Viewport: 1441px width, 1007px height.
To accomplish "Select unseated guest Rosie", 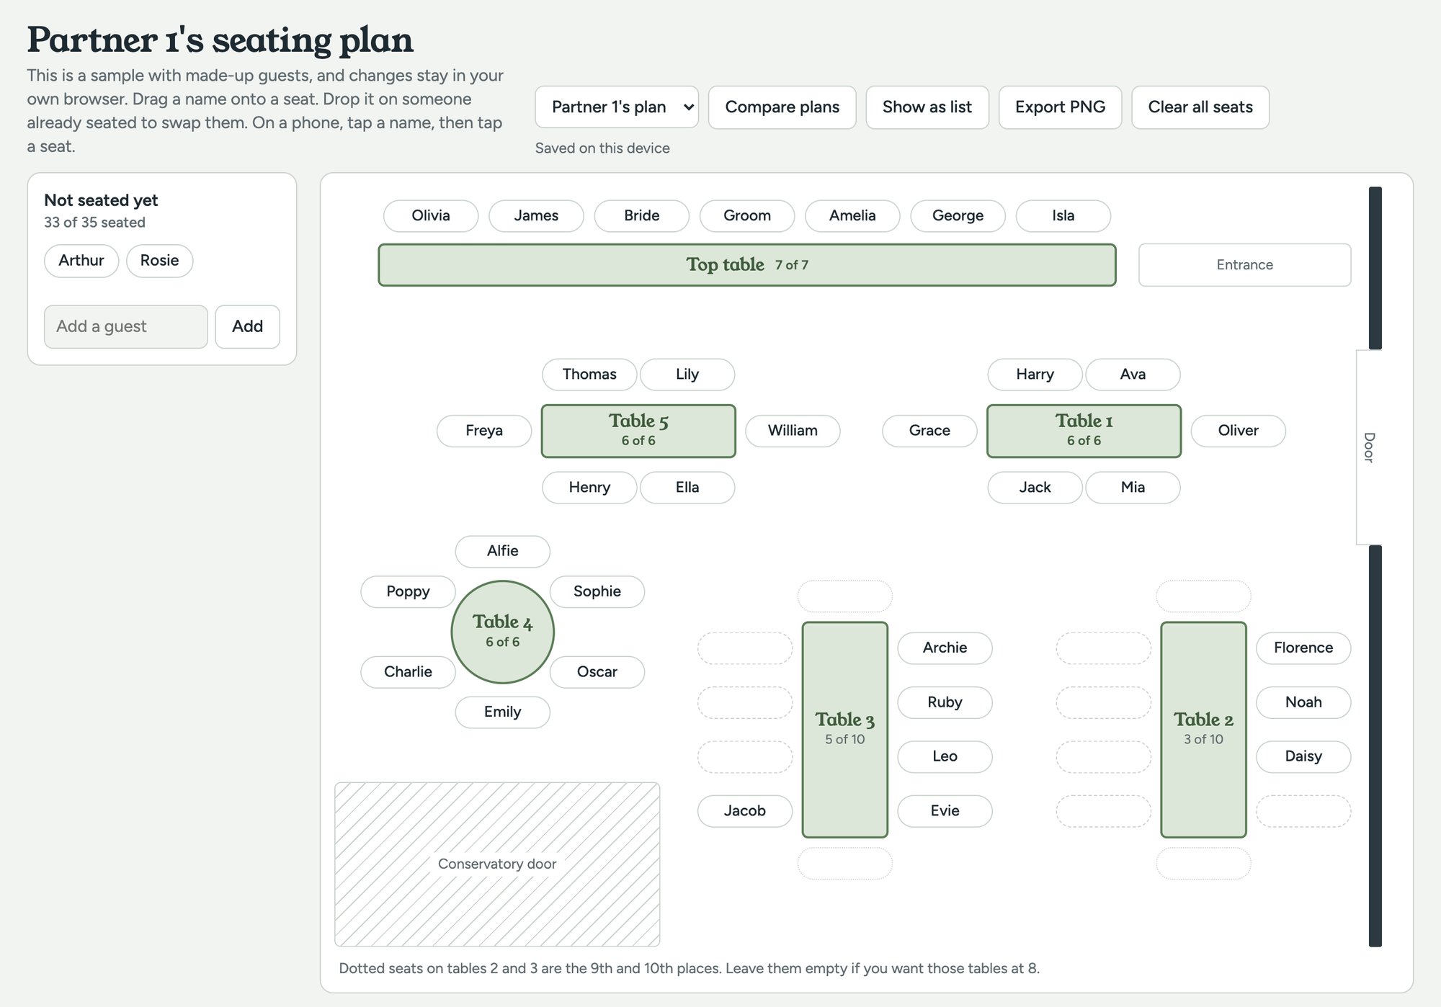I will pos(160,261).
